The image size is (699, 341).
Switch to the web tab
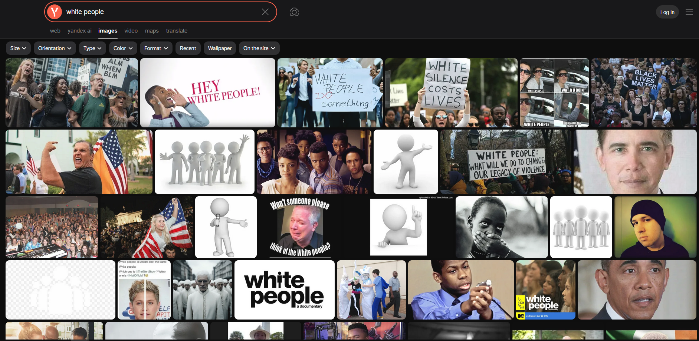55,31
